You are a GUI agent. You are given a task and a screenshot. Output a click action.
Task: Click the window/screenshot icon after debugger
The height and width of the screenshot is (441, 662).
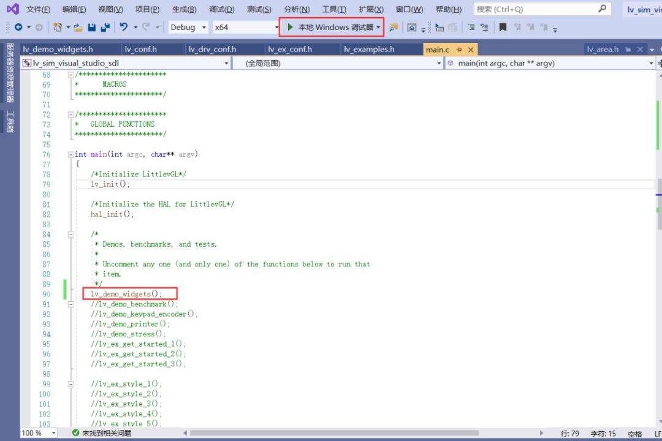click(x=412, y=28)
